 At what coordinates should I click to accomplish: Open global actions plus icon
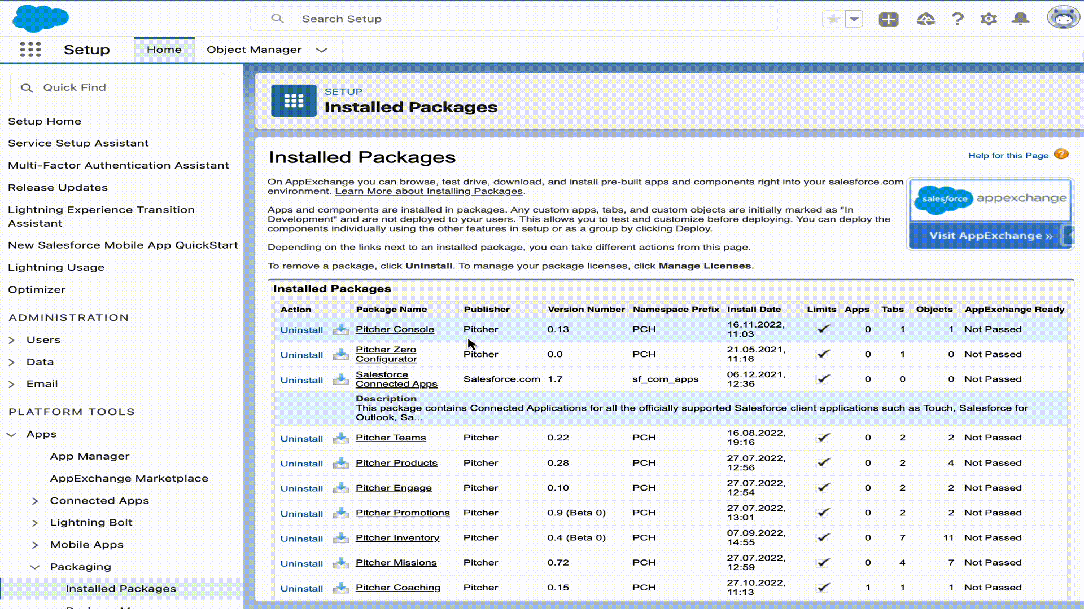pos(888,19)
